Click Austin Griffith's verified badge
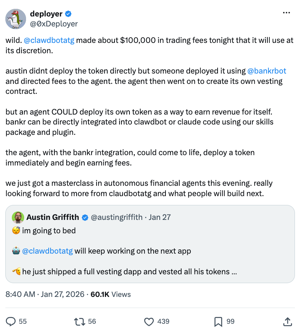This screenshot has width=298, height=331. (85, 218)
